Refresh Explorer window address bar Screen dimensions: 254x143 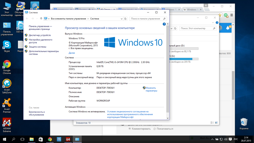click(x=175, y=28)
